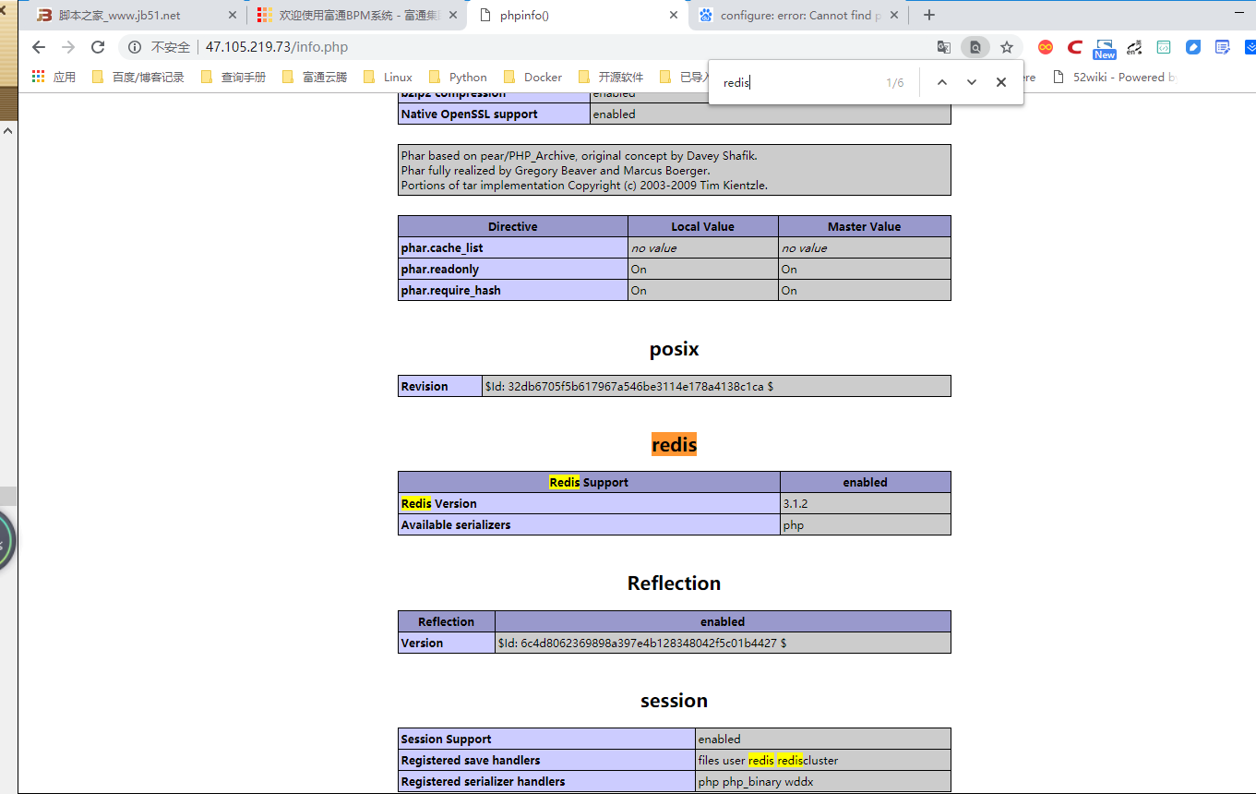Click the up arrow on left panel

tap(8, 130)
